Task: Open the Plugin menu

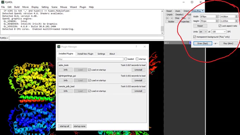Action: tap(83, 7)
